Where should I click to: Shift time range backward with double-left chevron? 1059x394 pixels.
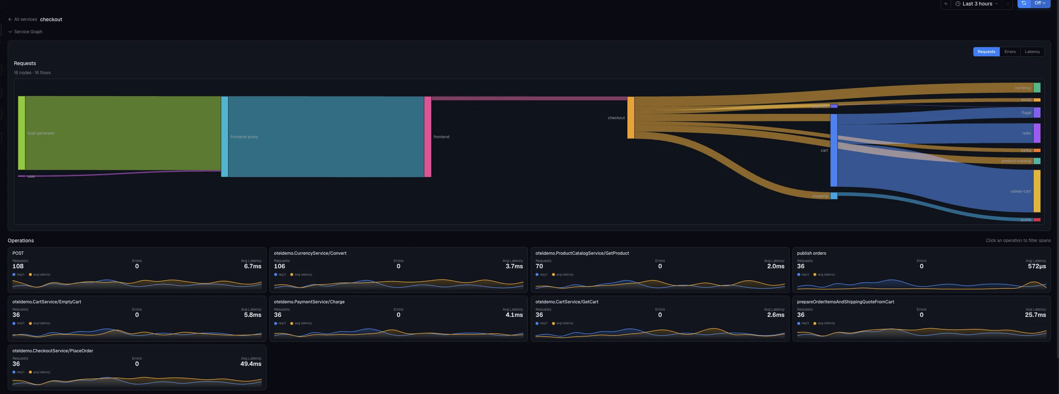pos(946,4)
